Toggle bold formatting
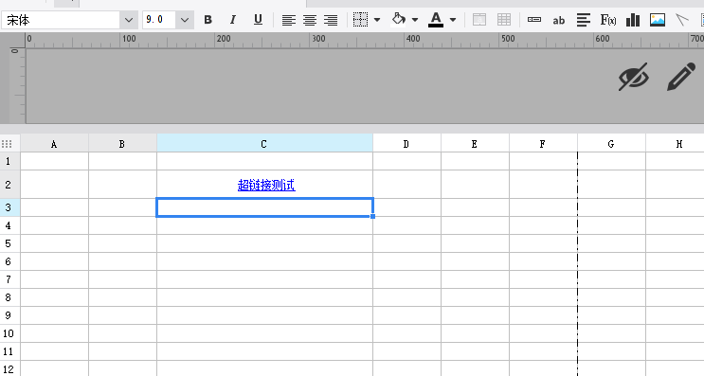Image resolution: width=704 pixels, height=376 pixels. click(208, 20)
